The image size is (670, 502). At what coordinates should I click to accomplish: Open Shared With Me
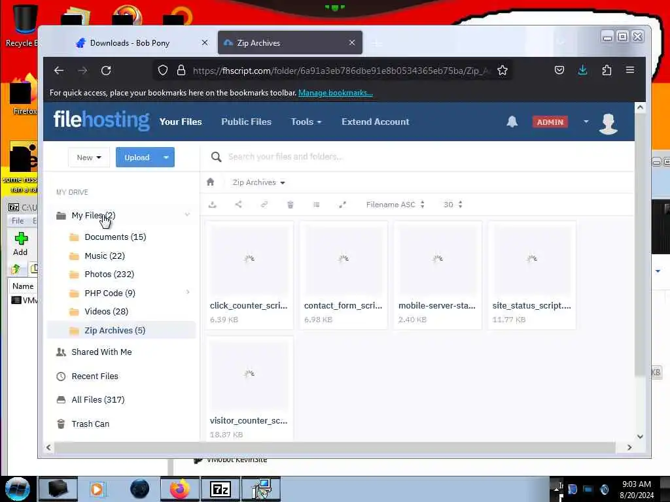click(101, 352)
